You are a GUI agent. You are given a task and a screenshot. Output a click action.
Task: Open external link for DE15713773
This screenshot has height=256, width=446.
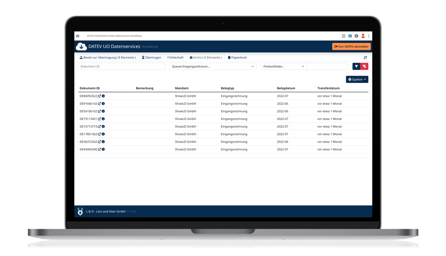[99, 126]
